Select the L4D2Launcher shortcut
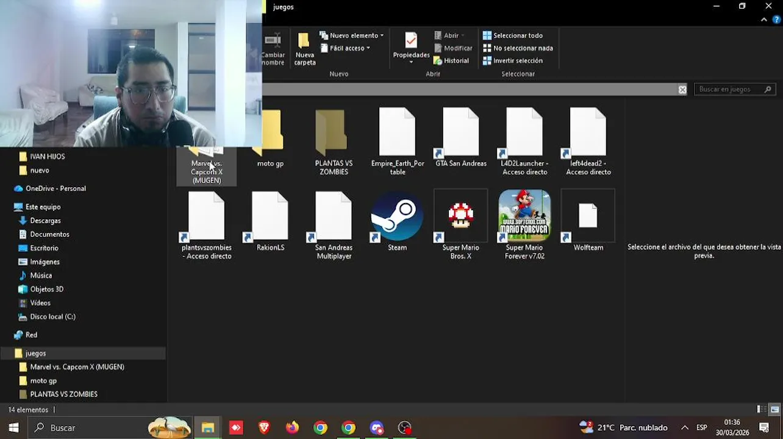Screen dimensions: 783x439 pos(524,141)
